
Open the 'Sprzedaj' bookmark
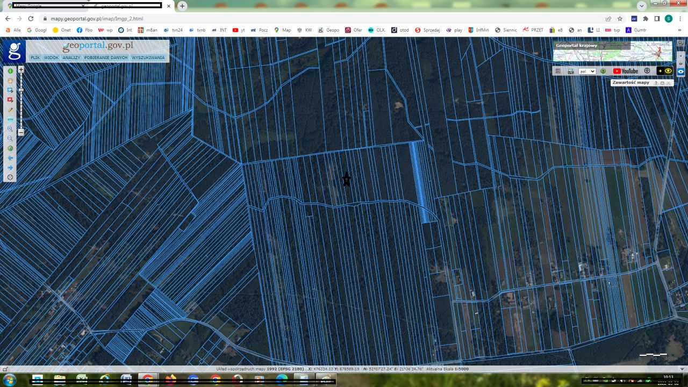point(427,30)
